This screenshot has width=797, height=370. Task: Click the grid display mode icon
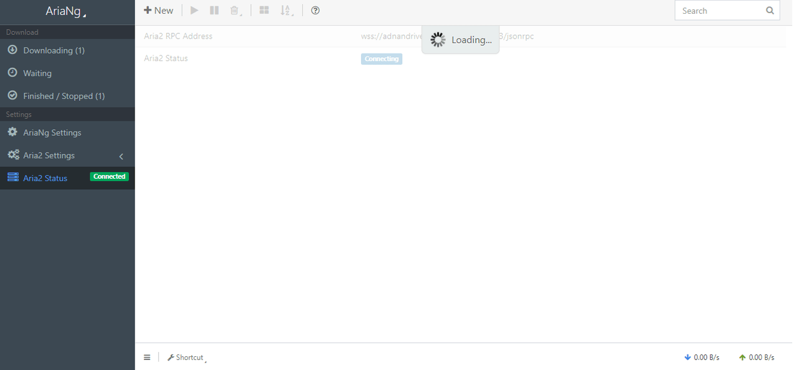point(263,10)
